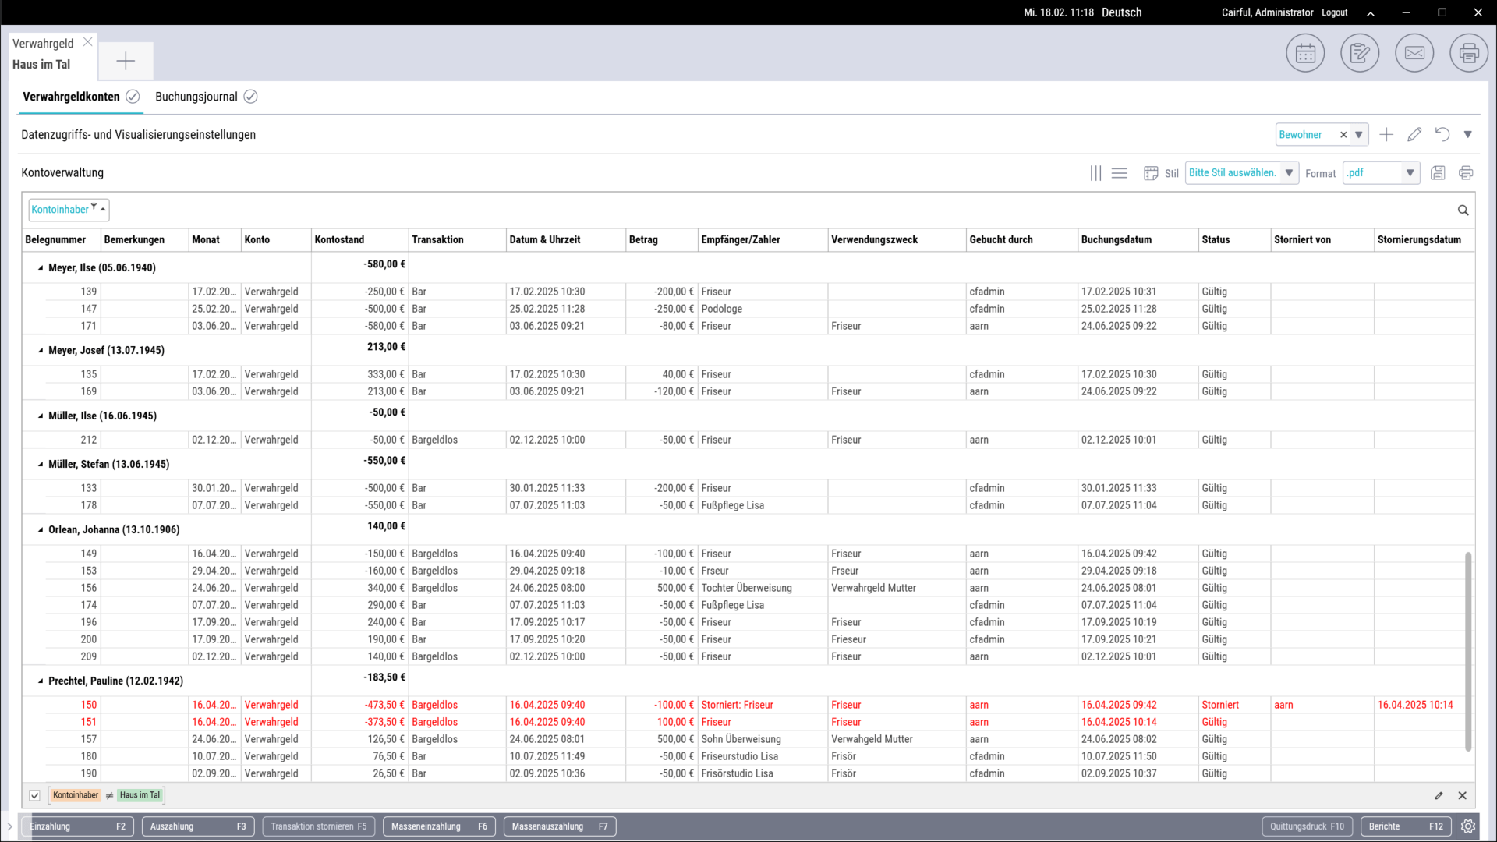Screen dimensions: 1497x842
Task: Toggle the filter checkbox at grid bottom
Action: pos(34,795)
